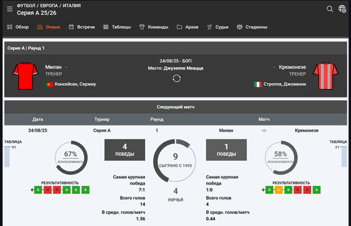351x226 pixels.
Task: Click Кремонезе in the match row
Action: click(307, 131)
